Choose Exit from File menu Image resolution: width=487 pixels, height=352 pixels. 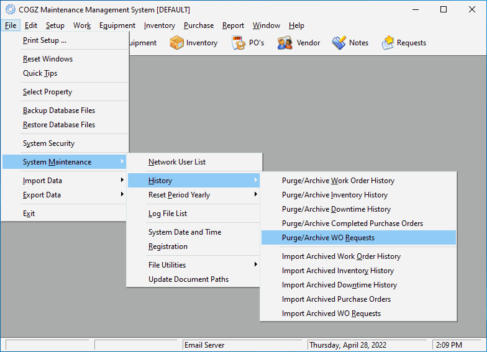(65, 214)
